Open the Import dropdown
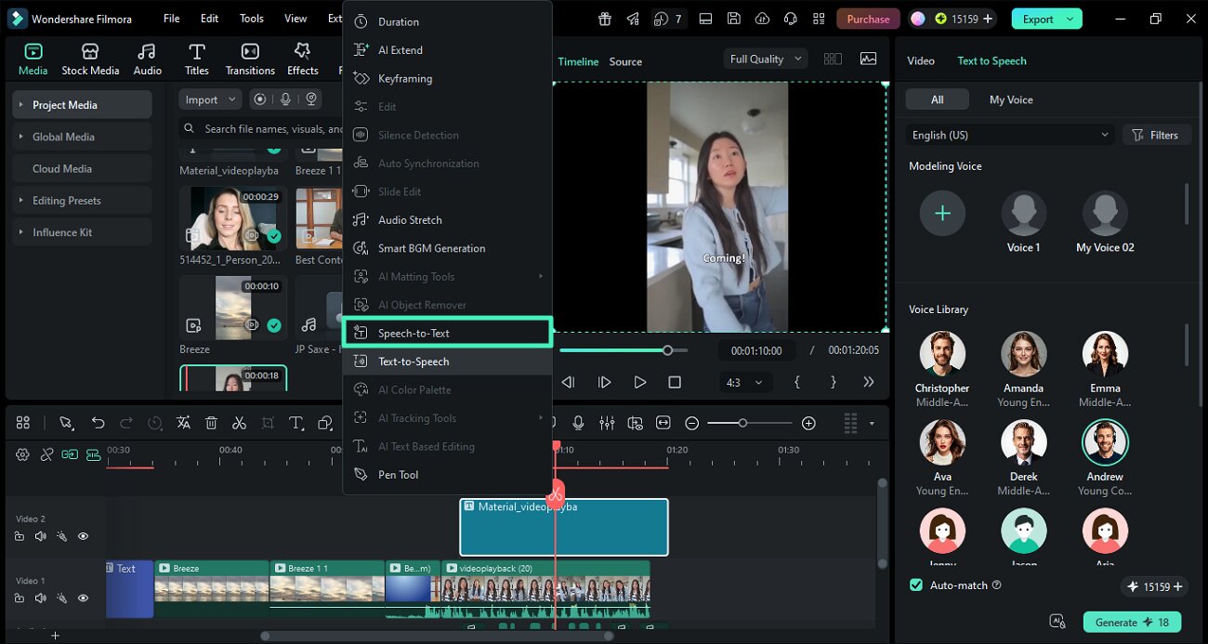Viewport: 1208px width, 644px height. [209, 99]
